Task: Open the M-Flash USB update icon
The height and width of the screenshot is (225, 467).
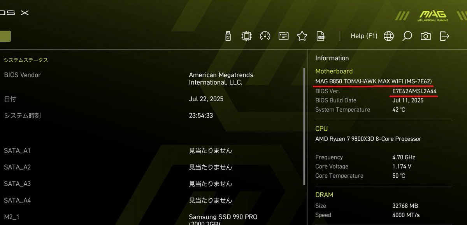Action: [x=228, y=36]
